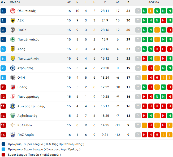
Task: Open the Πανσερραϊκός team name link
Action: click(x=28, y=97)
